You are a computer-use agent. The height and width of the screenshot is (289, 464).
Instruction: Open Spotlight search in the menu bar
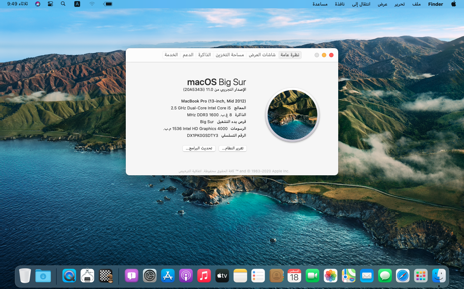coord(63,4)
